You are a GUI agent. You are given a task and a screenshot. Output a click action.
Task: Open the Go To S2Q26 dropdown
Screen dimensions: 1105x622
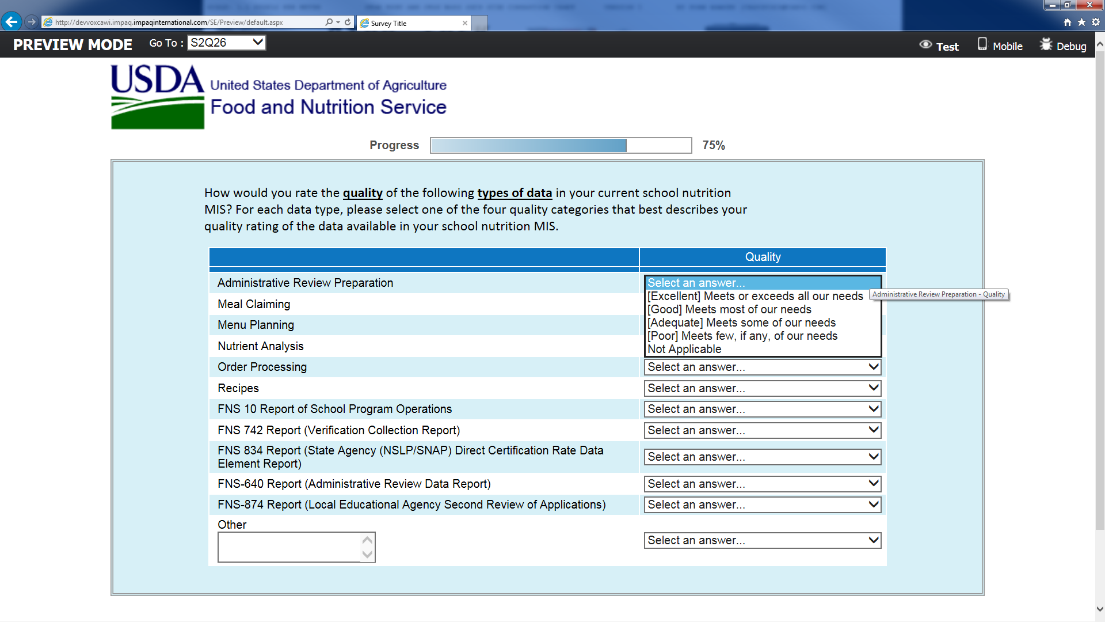(x=226, y=43)
